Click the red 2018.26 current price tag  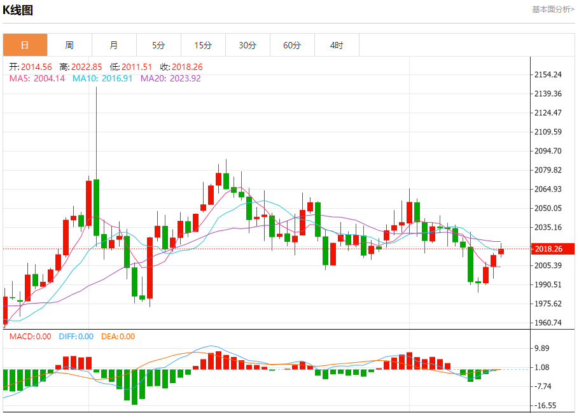tap(552, 249)
